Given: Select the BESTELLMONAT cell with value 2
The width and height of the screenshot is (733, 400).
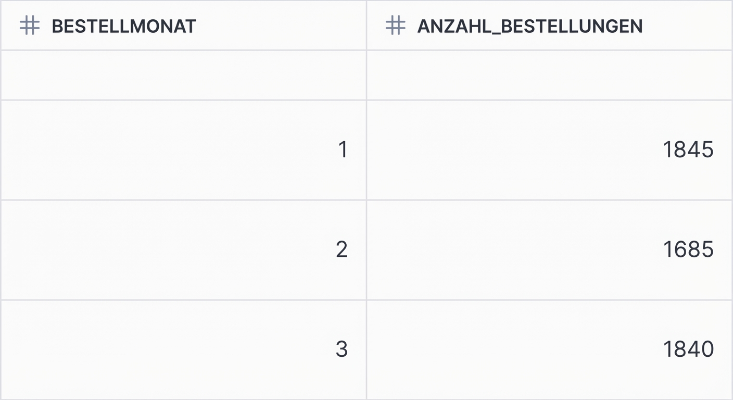Looking at the screenshot, I should [x=183, y=249].
